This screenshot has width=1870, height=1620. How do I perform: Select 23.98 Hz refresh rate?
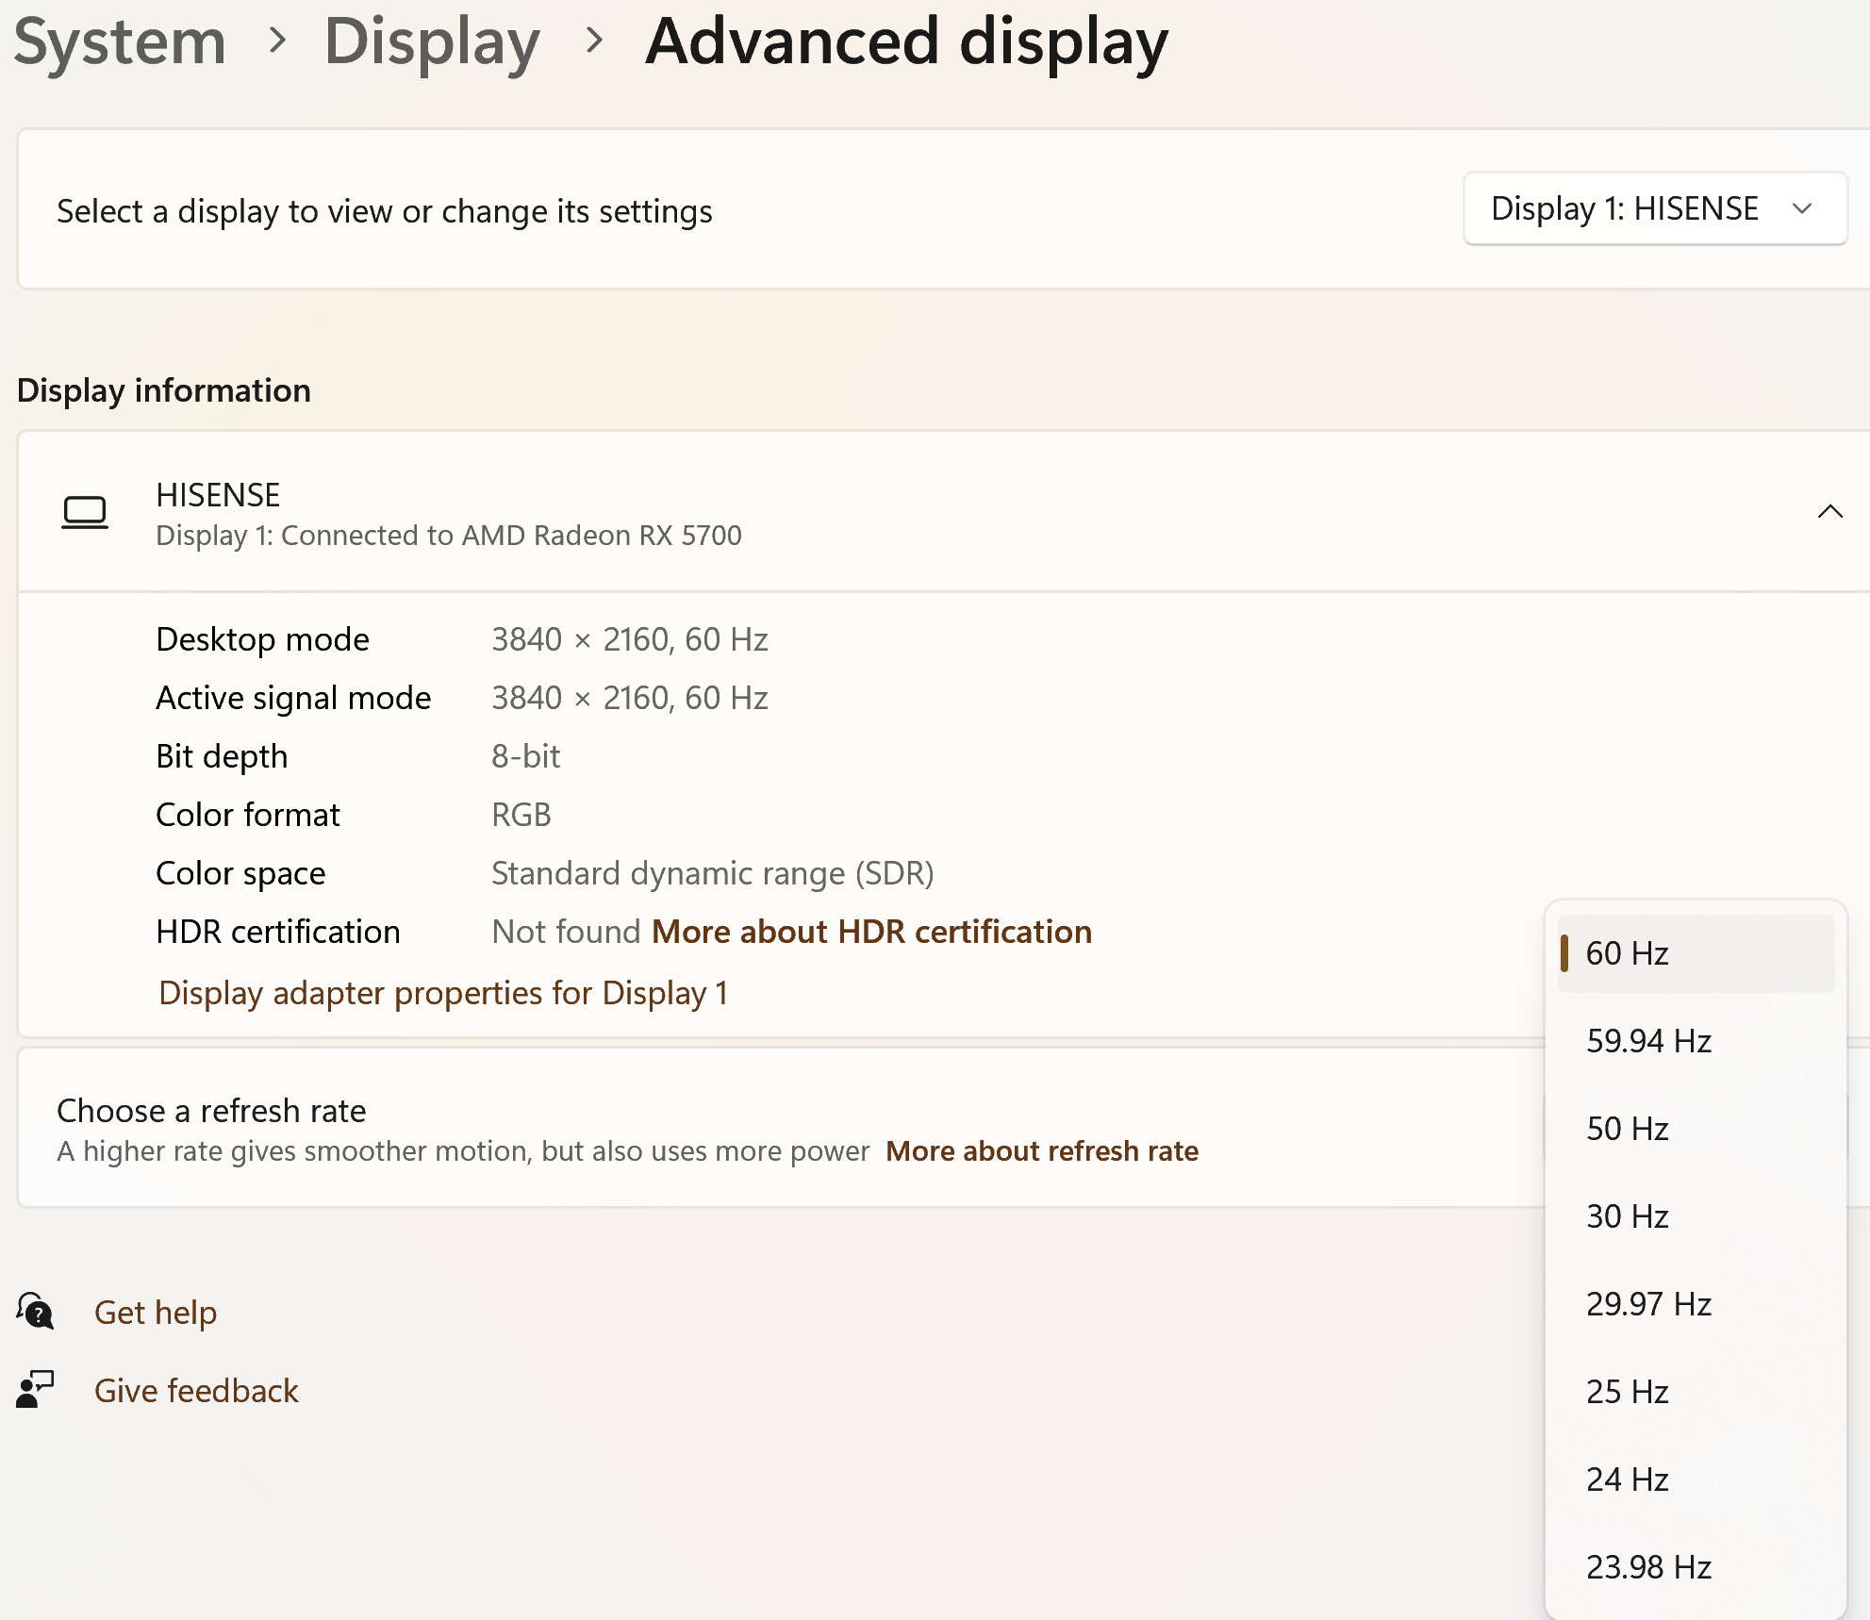pyautogui.click(x=1647, y=1566)
